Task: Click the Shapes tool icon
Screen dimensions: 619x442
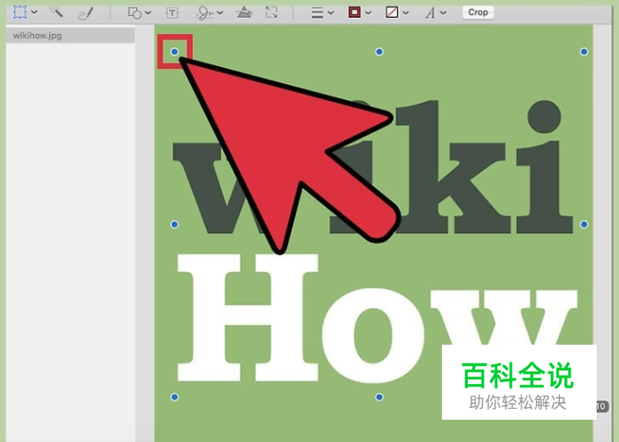Action: 134,13
